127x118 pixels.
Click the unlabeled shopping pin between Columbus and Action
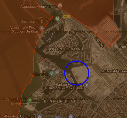point(57,117)
